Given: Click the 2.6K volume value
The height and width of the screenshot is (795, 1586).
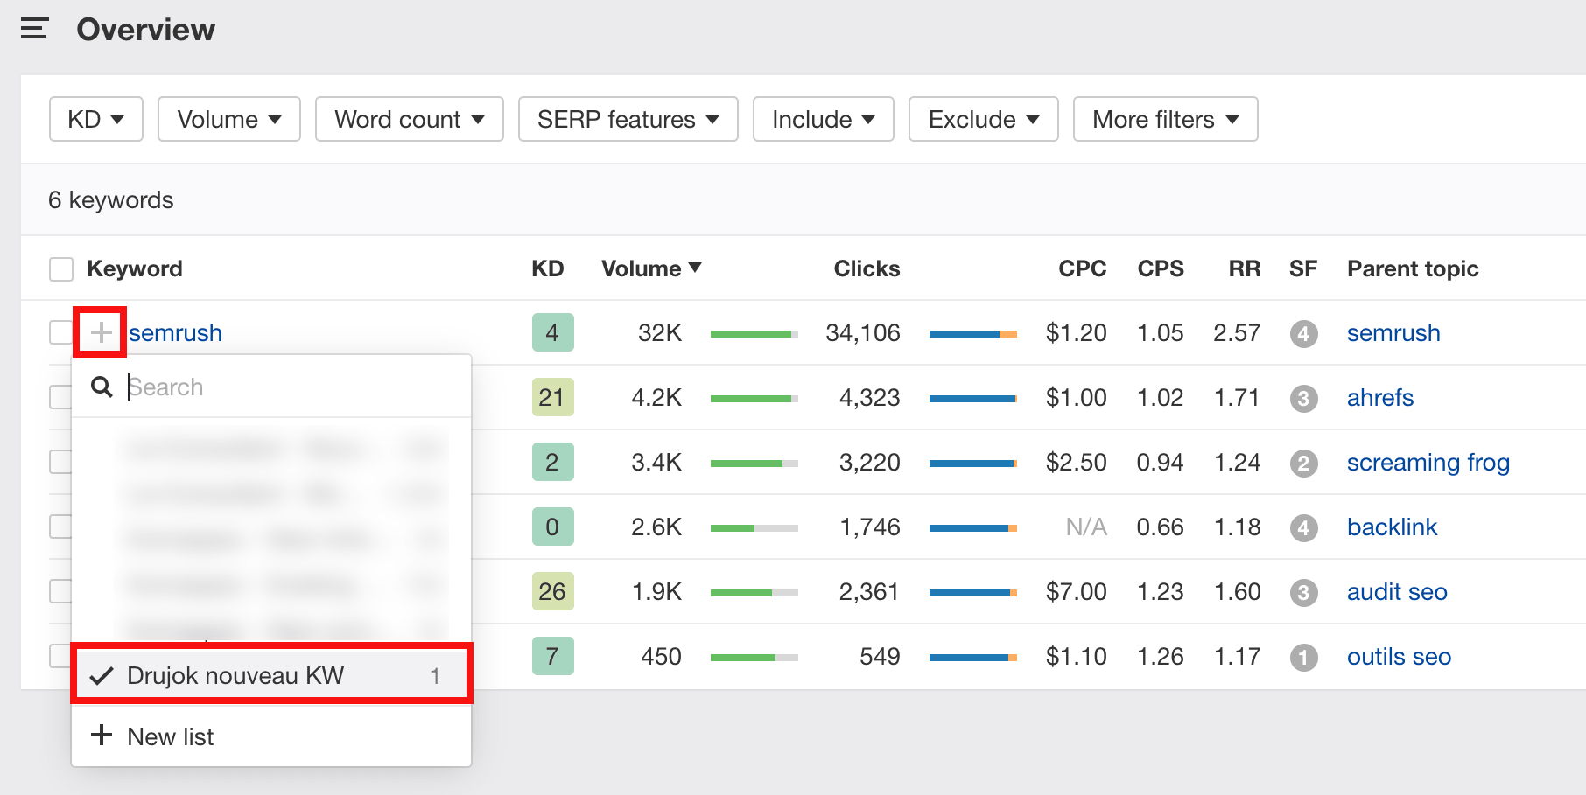Looking at the screenshot, I should (656, 527).
